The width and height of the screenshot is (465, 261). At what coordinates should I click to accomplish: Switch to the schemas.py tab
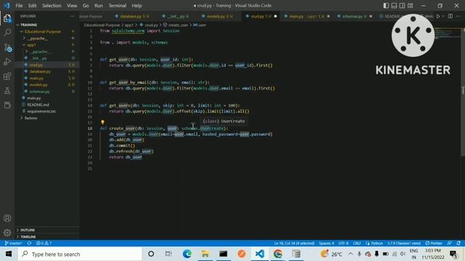(x=355, y=16)
